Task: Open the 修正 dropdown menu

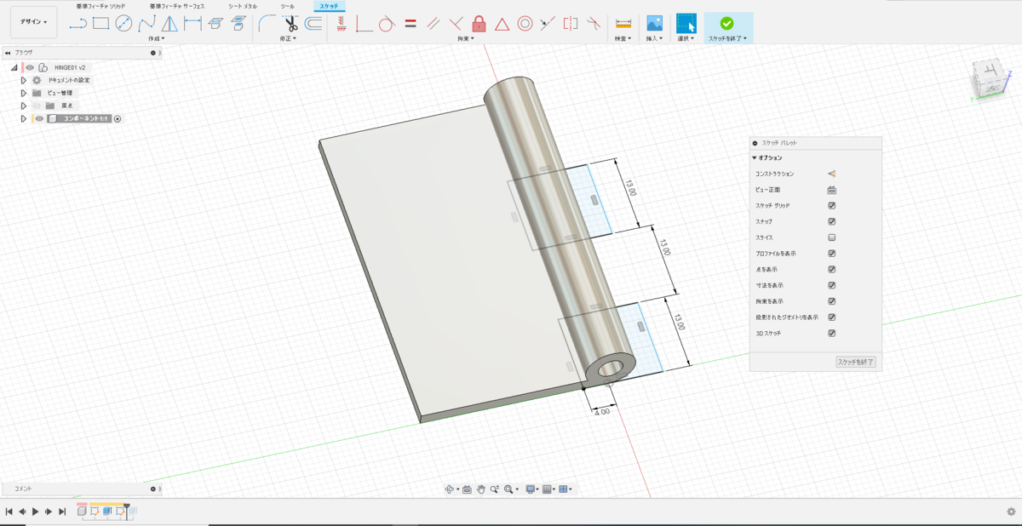Action: point(288,38)
